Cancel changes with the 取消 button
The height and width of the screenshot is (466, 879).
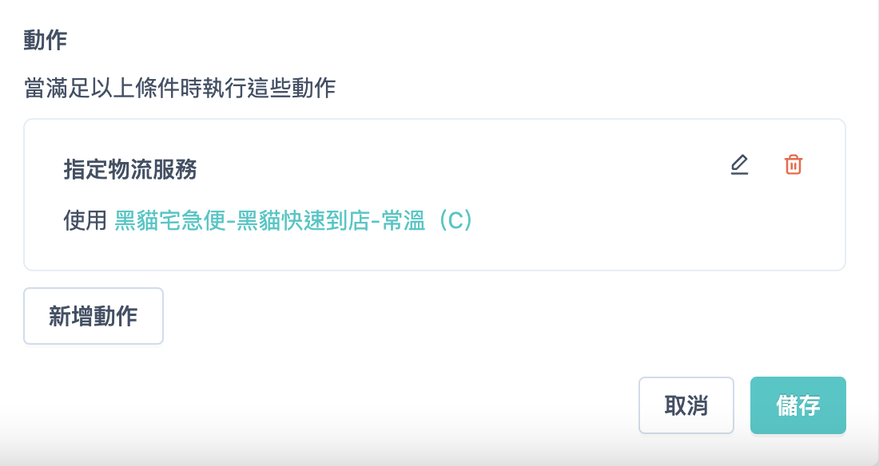686,405
